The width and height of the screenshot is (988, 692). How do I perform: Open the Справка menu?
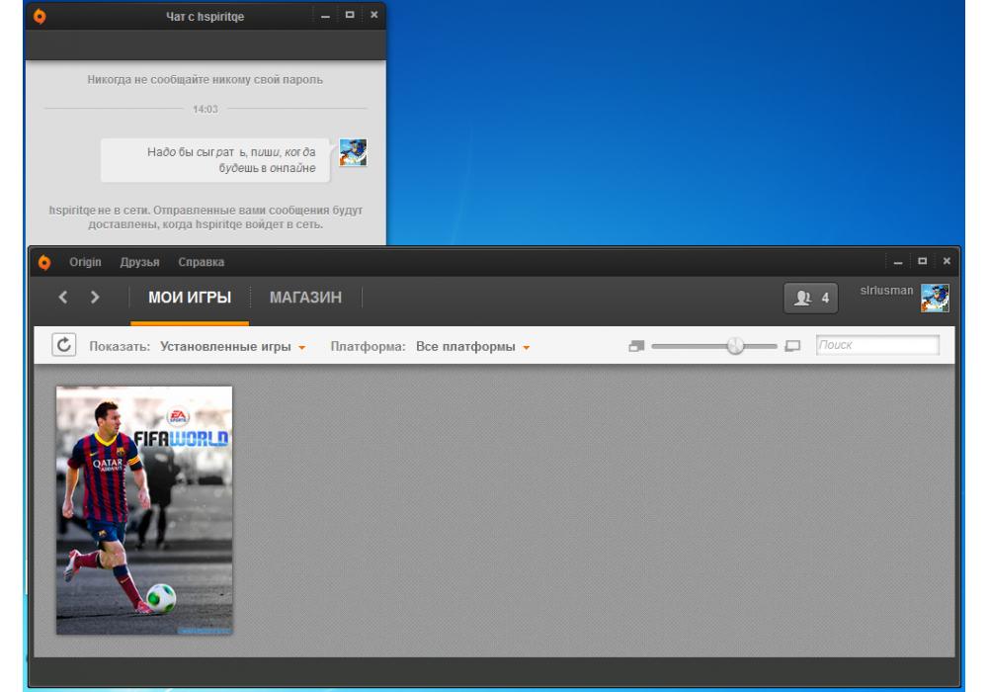201,262
